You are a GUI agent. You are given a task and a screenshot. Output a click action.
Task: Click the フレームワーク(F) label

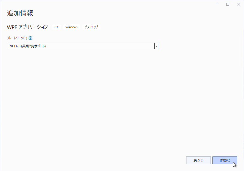tap(17, 38)
